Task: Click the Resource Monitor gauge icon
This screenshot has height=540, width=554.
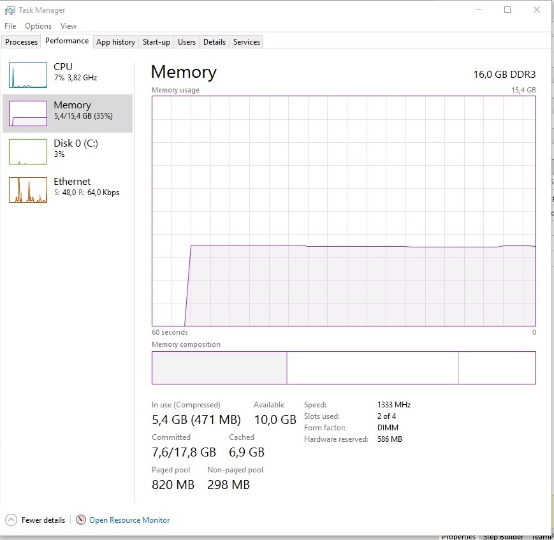Action: coord(81,520)
